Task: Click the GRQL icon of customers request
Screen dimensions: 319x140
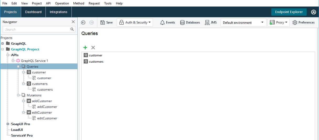Action: pyautogui.click(x=34, y=90)
